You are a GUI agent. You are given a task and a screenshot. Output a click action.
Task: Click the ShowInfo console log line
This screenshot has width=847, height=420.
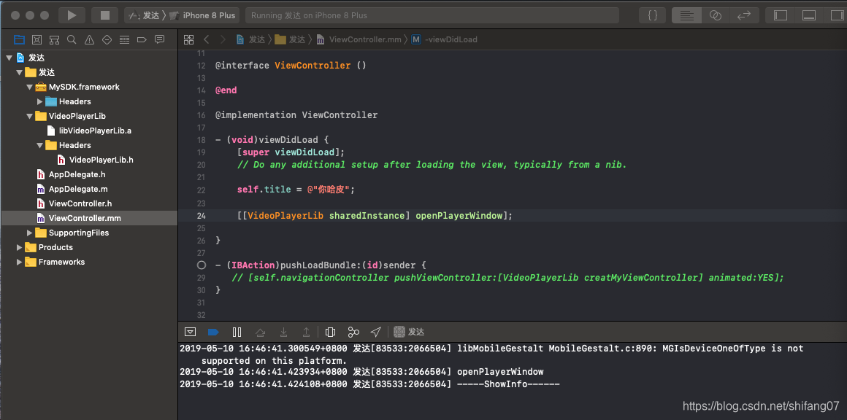pyautogui.click(x=369, y=384)
